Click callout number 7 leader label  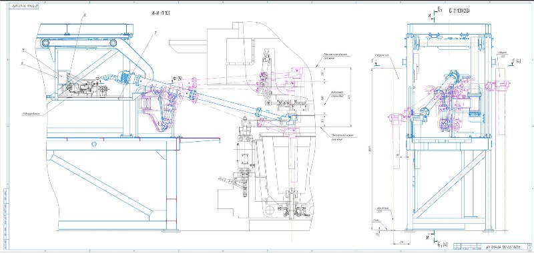point(155,33)
